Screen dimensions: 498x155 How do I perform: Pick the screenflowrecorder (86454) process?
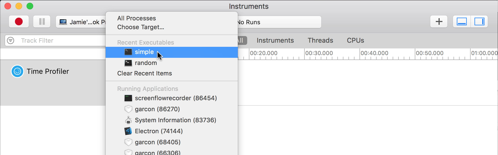click(x=176, y=98)
